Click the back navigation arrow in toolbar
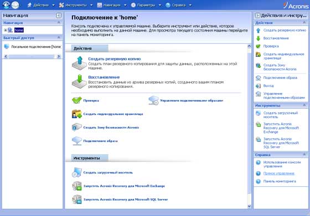The image size is (310, 216). (6, 5)
